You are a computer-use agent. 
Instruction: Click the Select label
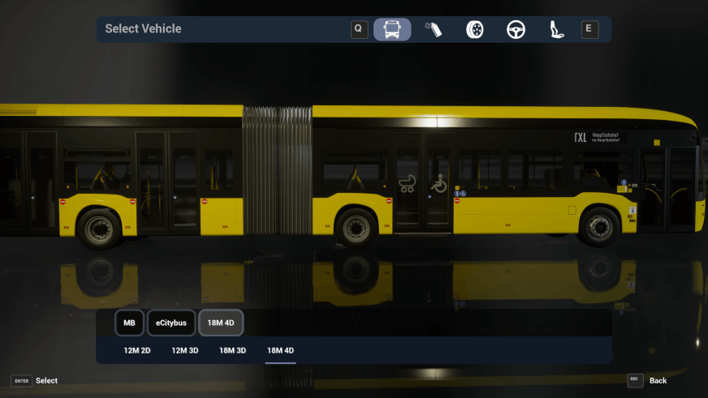(46, 381)
